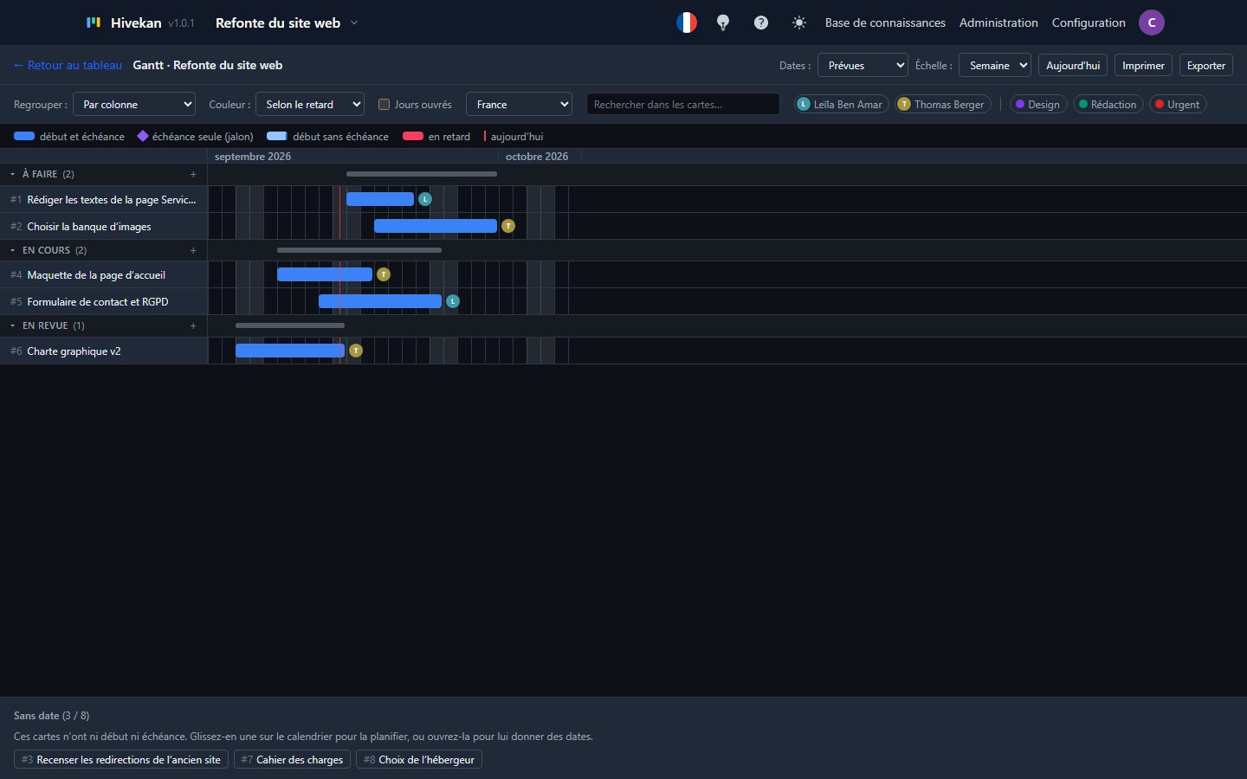Open the Couleur Selon le retard dropdown

tap(310, 104)
